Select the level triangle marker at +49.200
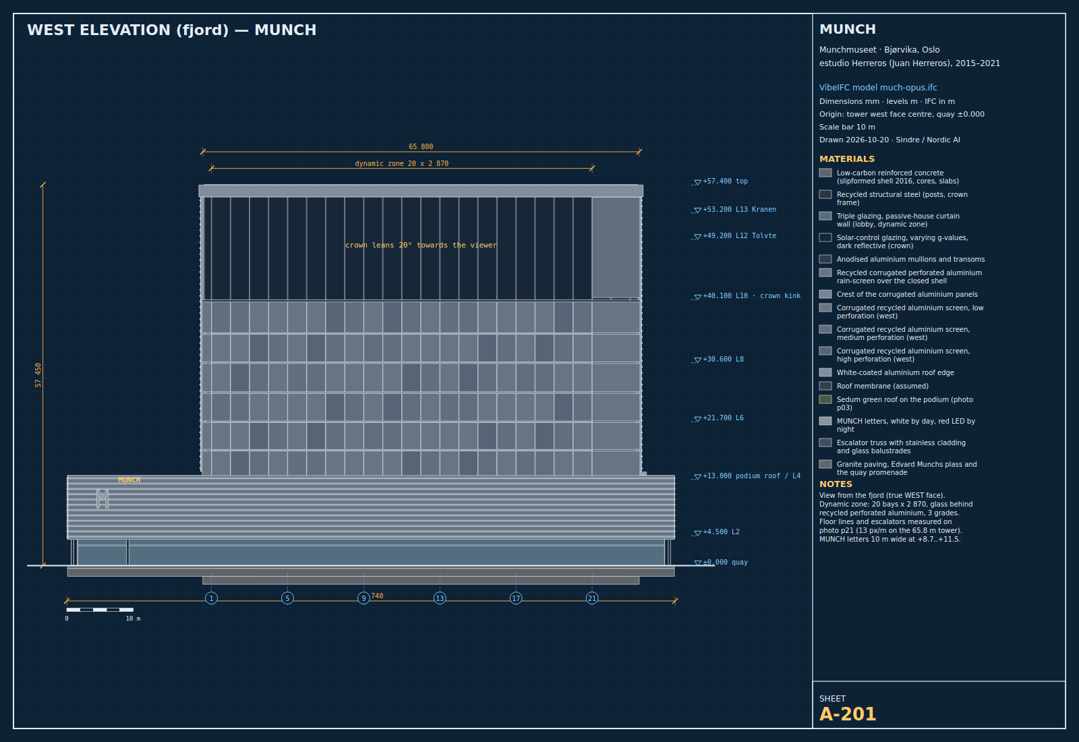The height and width of the screenshot is (742, 1079). (x=698, y=237)
